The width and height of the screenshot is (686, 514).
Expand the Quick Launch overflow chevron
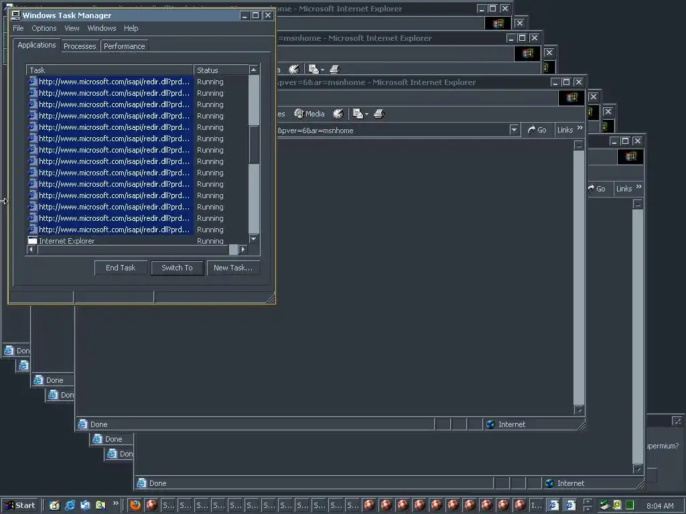[x=115, y=503]
